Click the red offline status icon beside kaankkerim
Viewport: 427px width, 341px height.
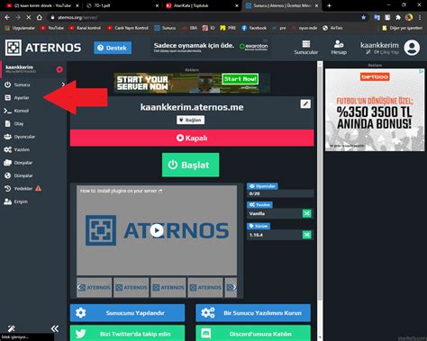tap(59, 69)
